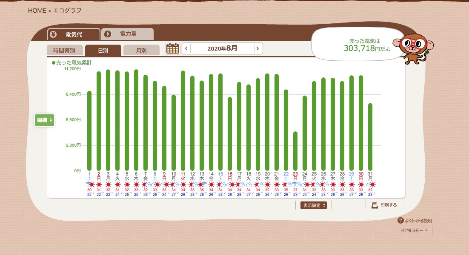
Task: Click the 8,400円 axis label
Action: point(73,94)
